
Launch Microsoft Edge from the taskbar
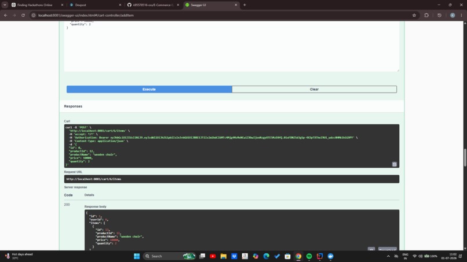pyautogui.click(x=267, y=256)
